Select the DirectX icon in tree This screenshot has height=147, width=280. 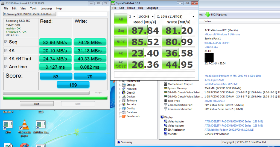(x=123, y=93)
